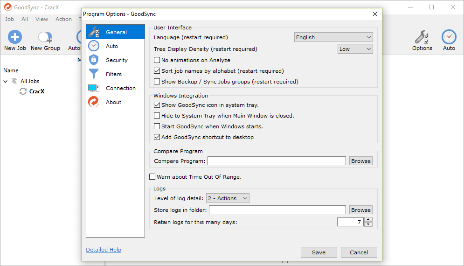The width and height of the screenshot is (464, 266).
Task: Enable Hide to System Tray when closed
Action: pyautogui.click(x=157, y=116)
